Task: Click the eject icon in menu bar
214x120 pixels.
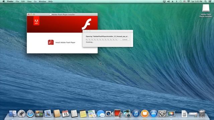Action: pyautogui.click(x=173, y=1)
